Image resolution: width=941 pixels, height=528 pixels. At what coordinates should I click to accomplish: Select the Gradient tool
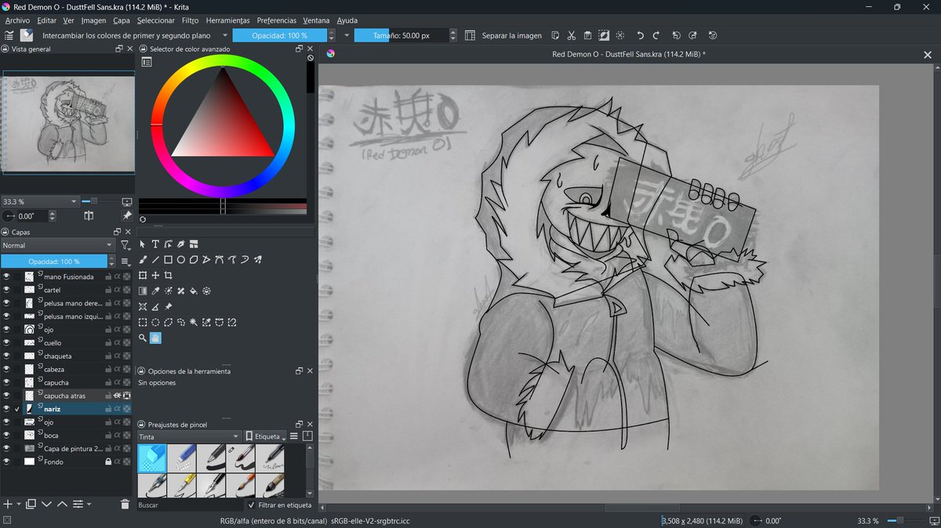(143, 291)
